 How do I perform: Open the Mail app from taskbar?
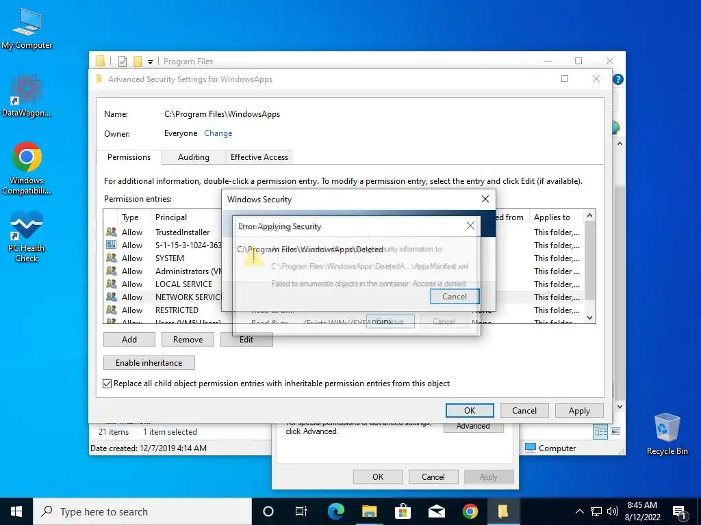click(436, 511)
